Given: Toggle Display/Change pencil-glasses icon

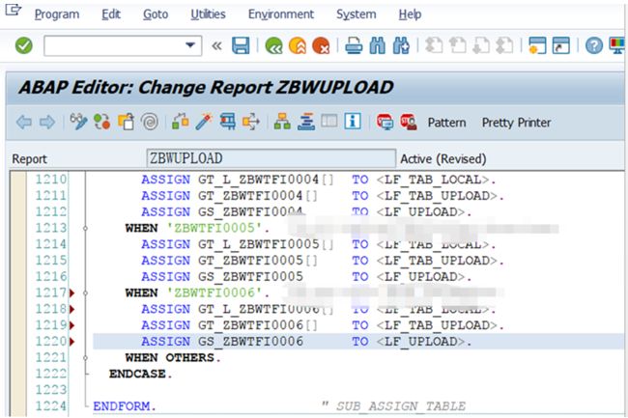Looking at the screenshot, I should (78, 122).
